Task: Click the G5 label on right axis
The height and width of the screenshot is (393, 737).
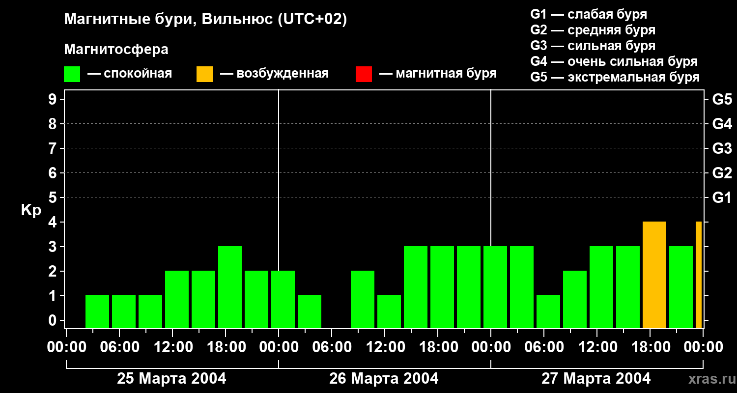Action: click(722, 99)
